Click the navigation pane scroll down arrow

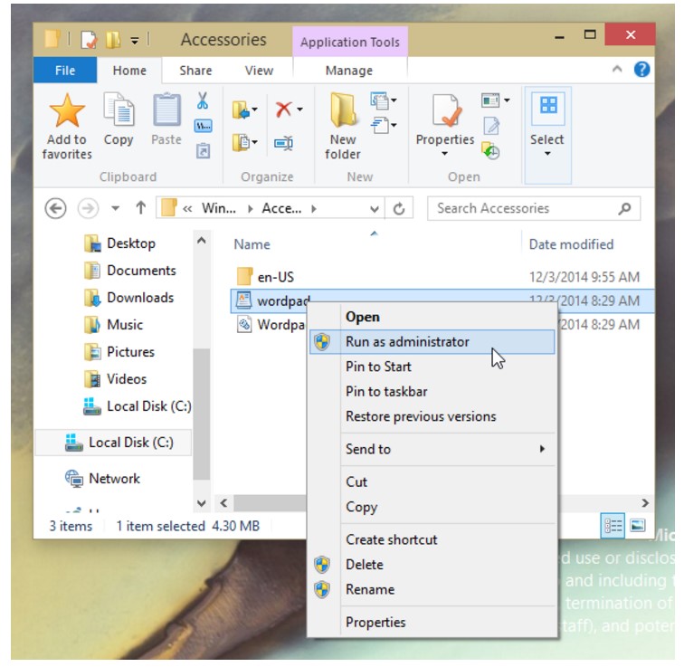click(202, 503)
